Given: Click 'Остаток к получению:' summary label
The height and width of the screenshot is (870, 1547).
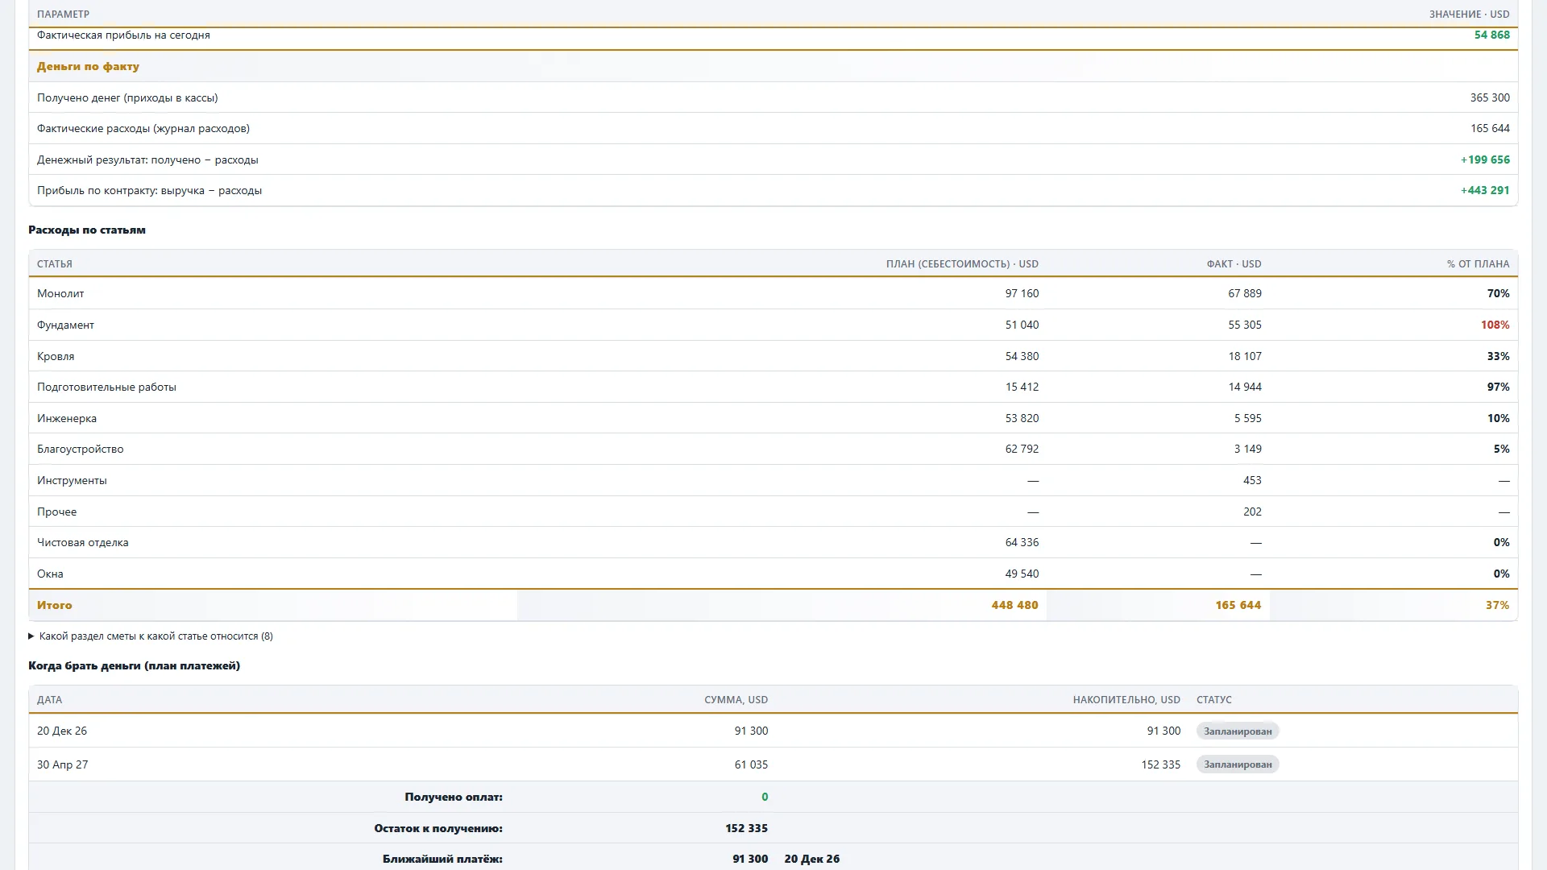Looking at the screenshot, I should (x=438, y=829).
